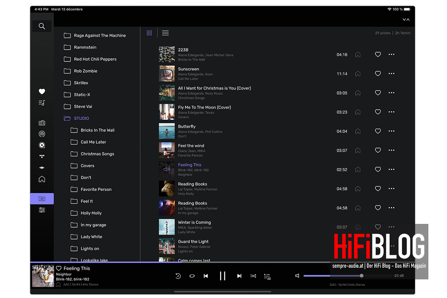The image size is (447, 298).
Task: Switch to list view layout
Action: coord(165,33)
